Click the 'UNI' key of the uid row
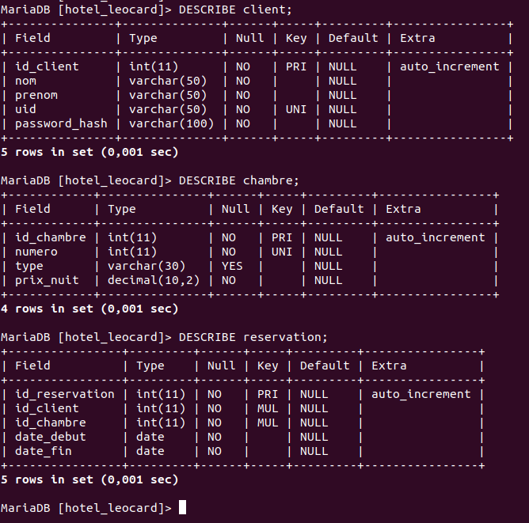Image resolution: width=529 pixels, height=523 pixels. tap(295, 109)
